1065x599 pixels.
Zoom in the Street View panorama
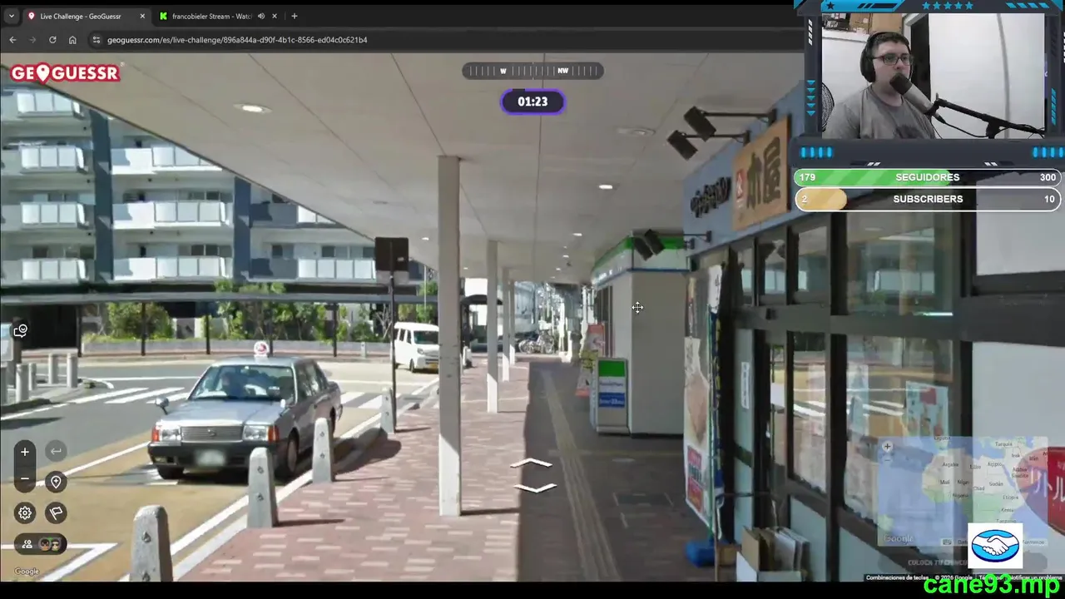tap(25, 452)
